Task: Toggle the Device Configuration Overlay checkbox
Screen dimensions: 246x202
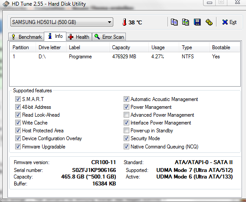Action: click(x=18, y=138)
